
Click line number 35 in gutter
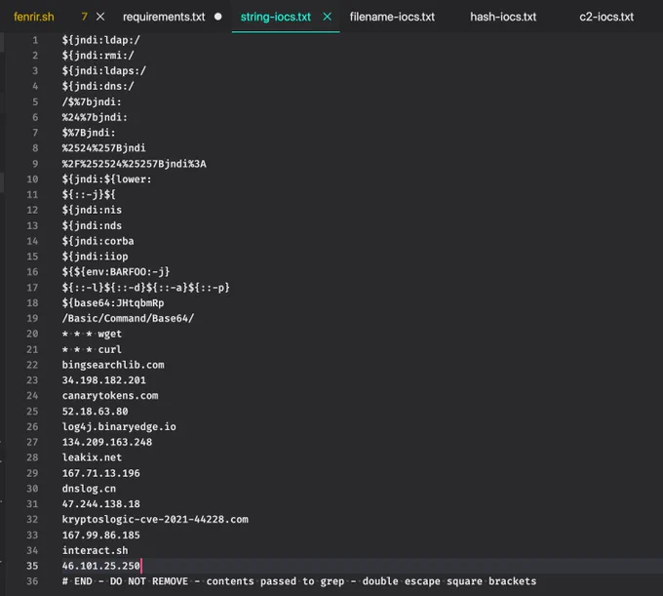coord(32,566)
